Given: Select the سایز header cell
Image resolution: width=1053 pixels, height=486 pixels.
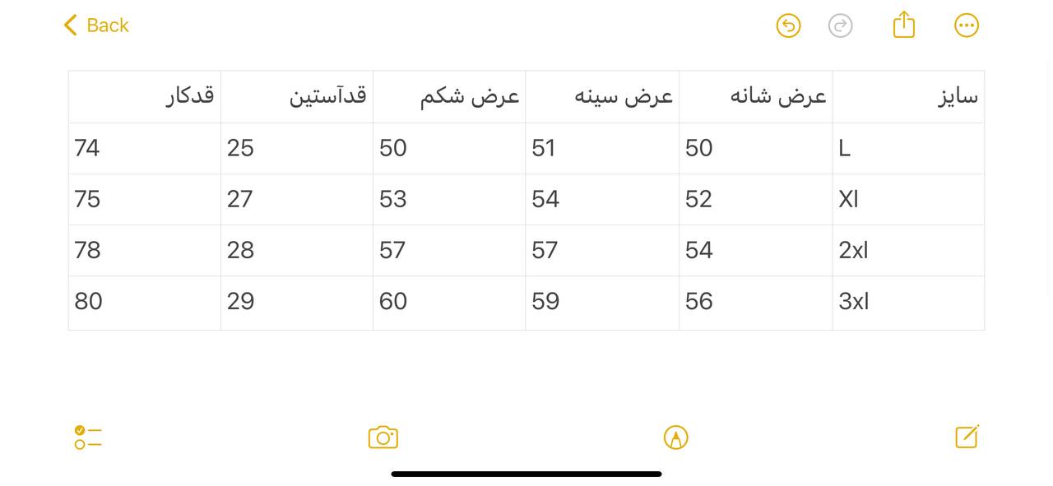Looking at the screenshot, I should coord(908,96).
